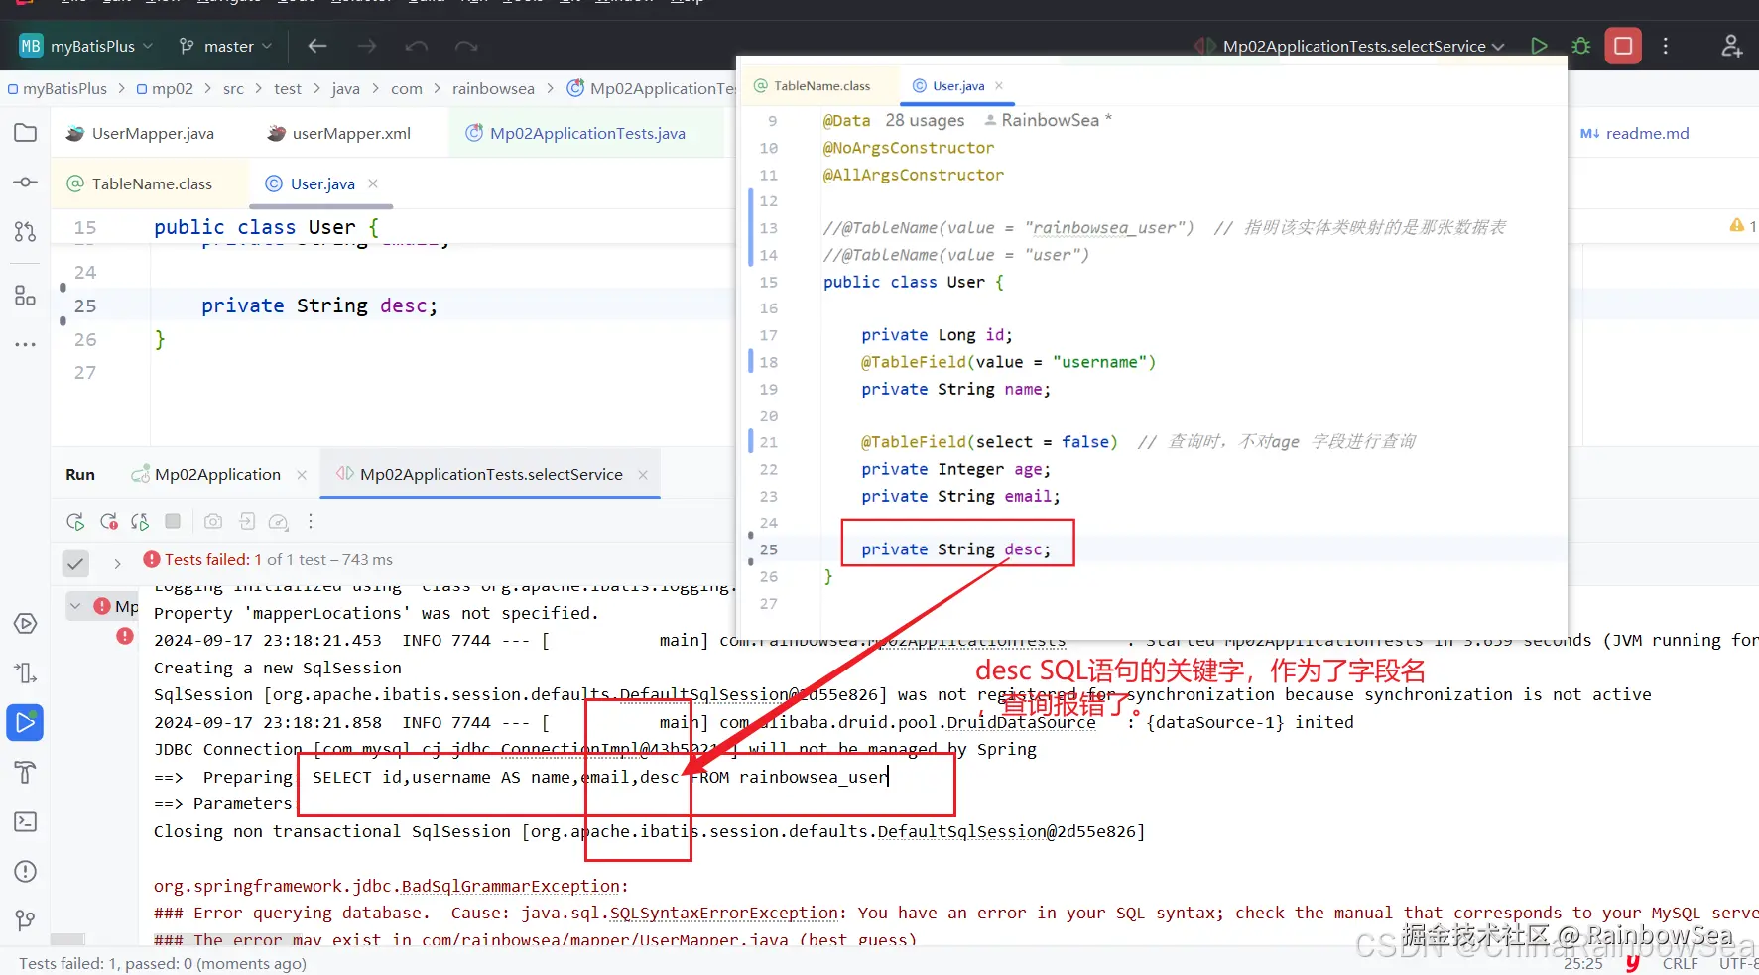Select the failed child test in tree
The height and width of the screenshot is (975, 1759).
point(125,636)
